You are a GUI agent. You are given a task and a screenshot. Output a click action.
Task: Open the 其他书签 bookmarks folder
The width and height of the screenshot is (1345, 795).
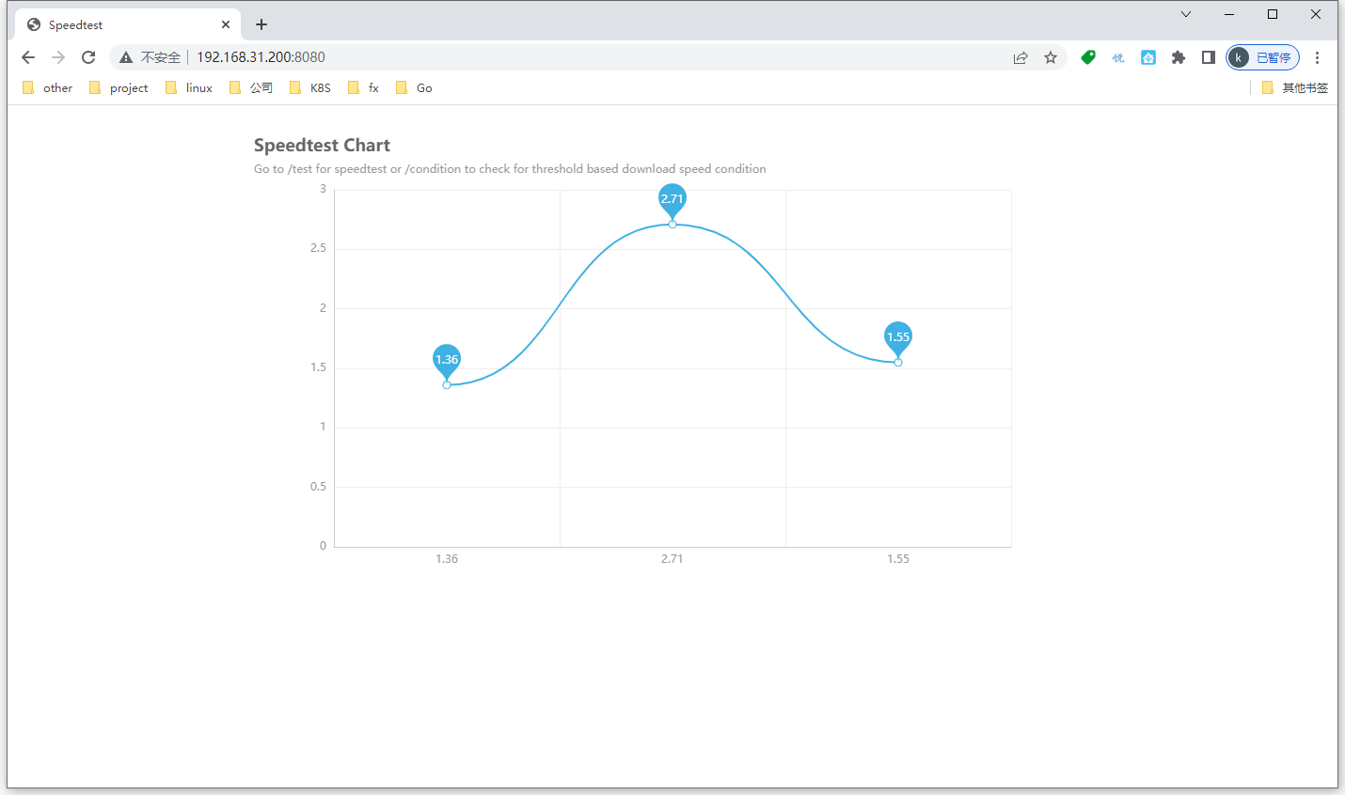(x=1295, y=87)
